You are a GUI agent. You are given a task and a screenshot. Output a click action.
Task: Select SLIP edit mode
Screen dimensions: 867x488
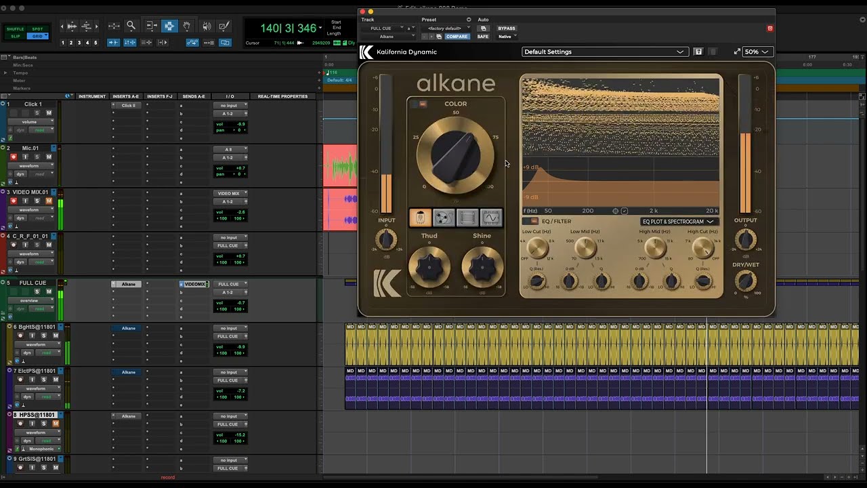click(x=15, y=36)
